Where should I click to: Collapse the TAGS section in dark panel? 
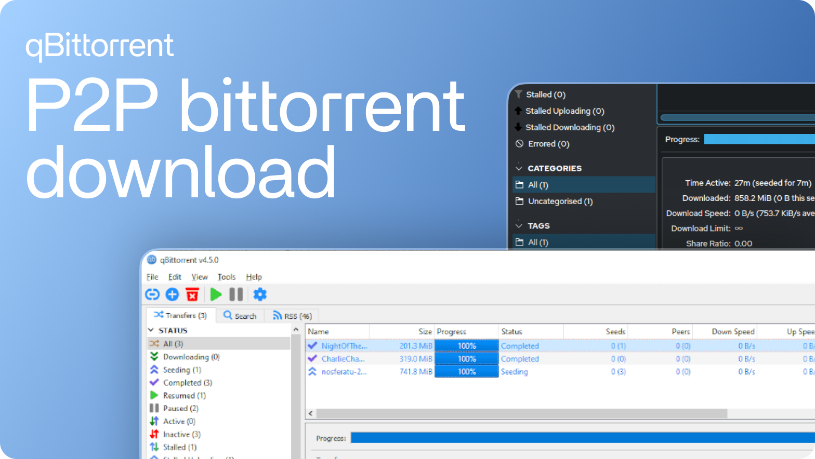click(519, 226)
